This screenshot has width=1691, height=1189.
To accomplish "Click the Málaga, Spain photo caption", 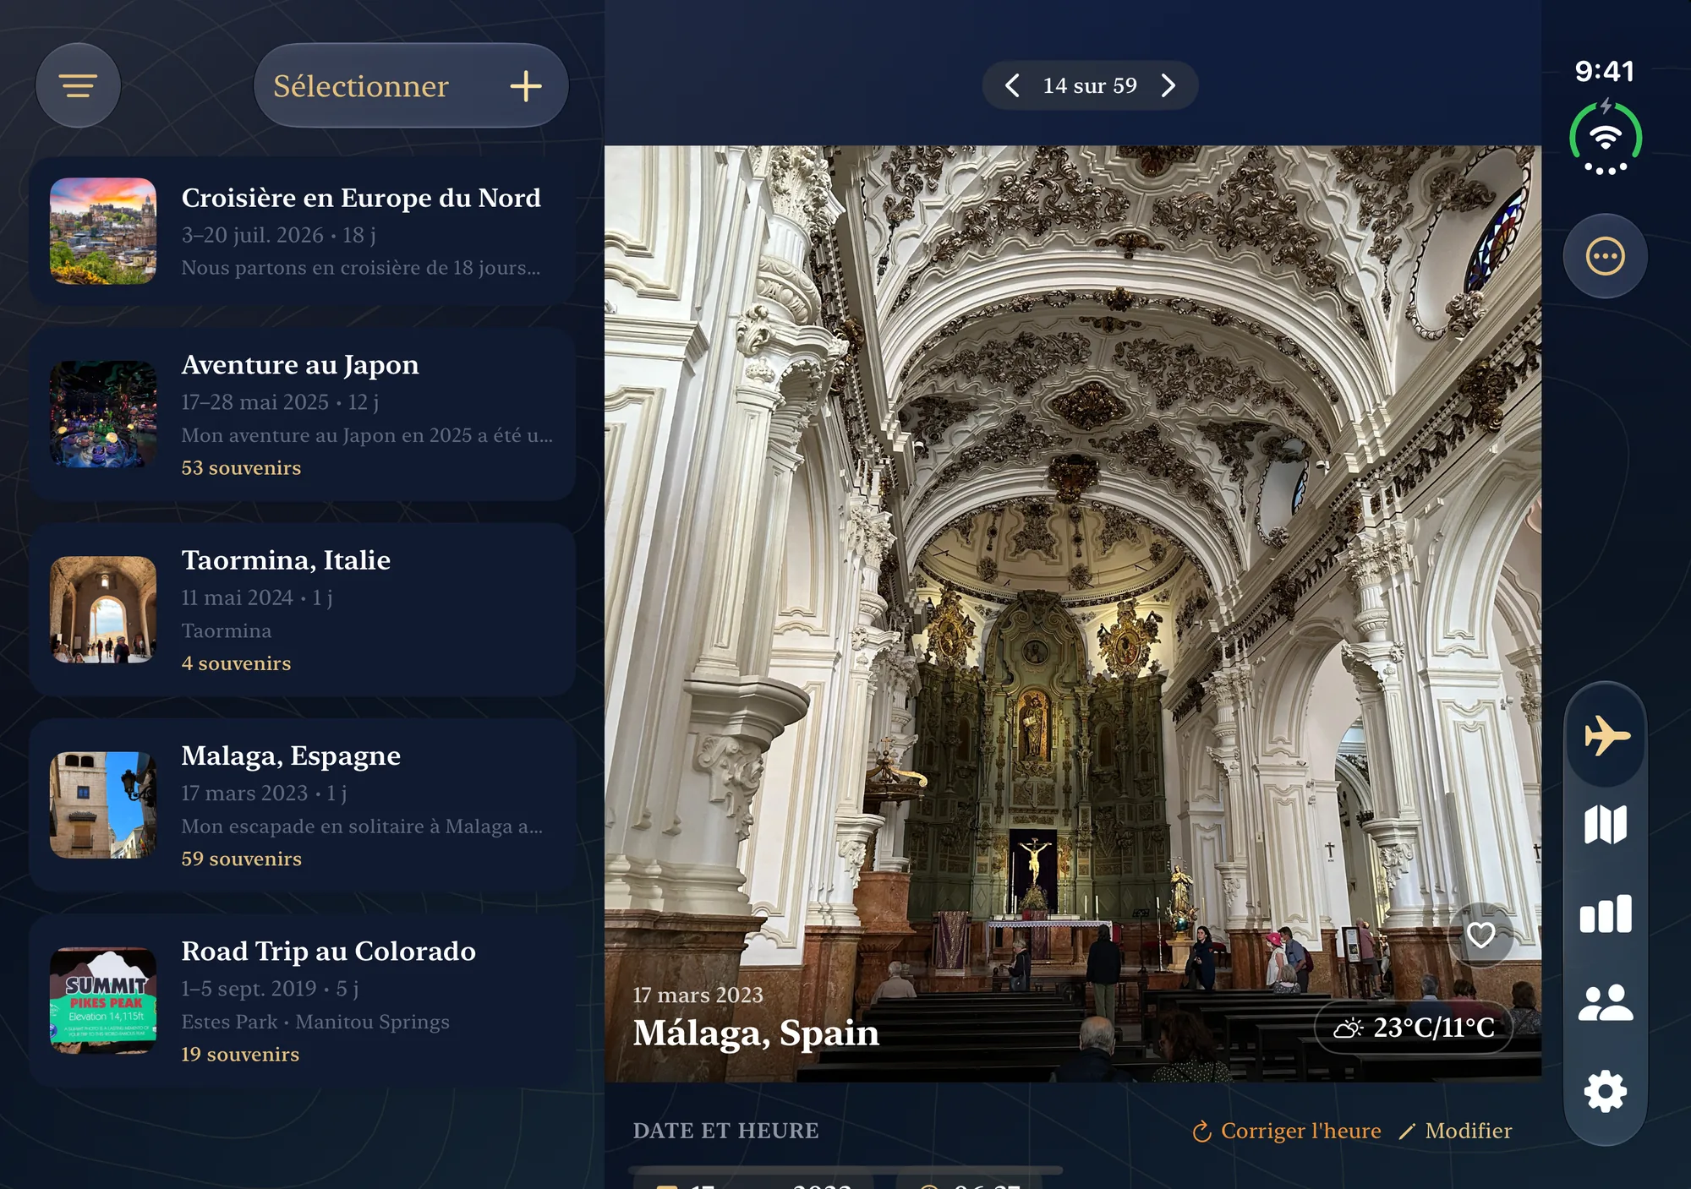I will 756,1033.
